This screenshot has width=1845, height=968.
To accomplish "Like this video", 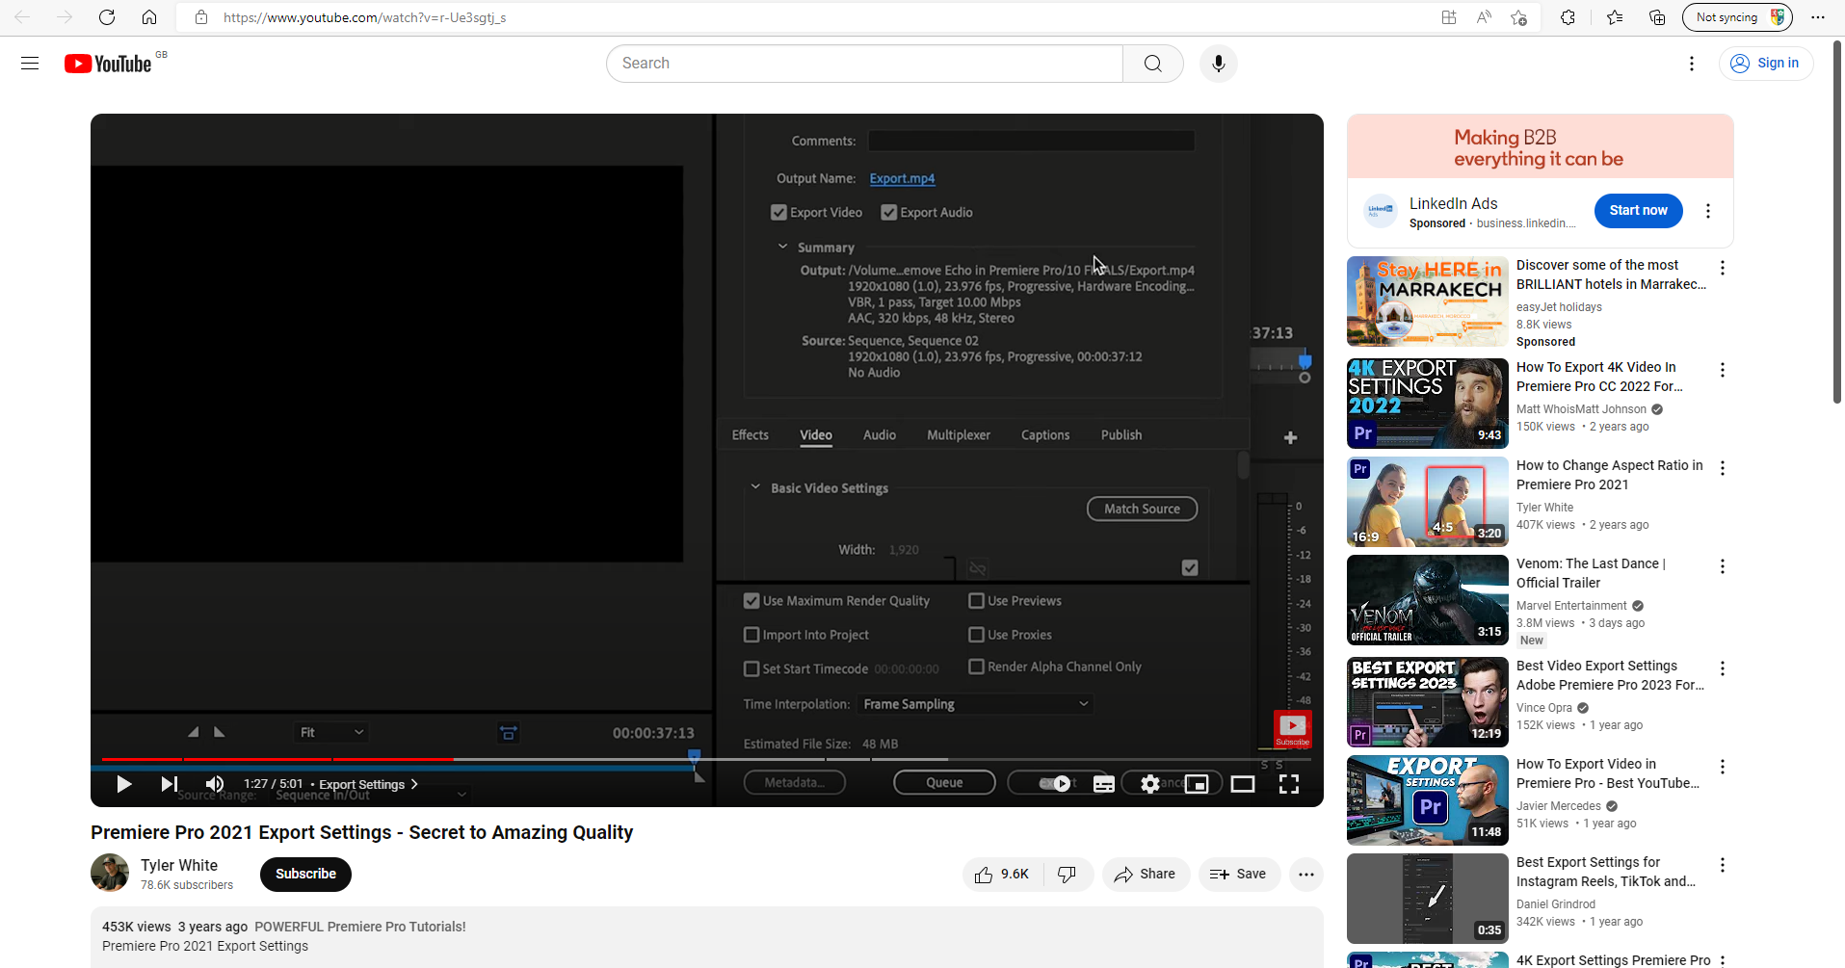I will click(1002, 875).
